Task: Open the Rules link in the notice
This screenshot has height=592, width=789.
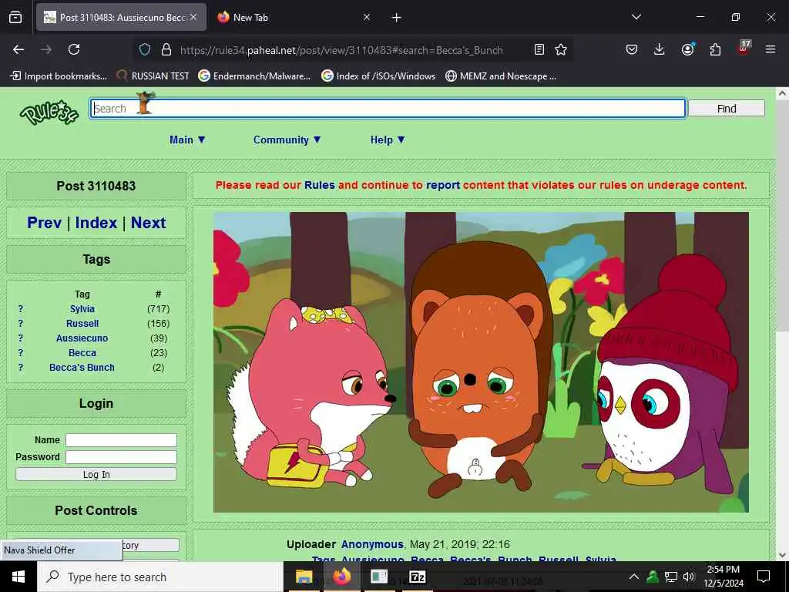Action: [320, 185]
